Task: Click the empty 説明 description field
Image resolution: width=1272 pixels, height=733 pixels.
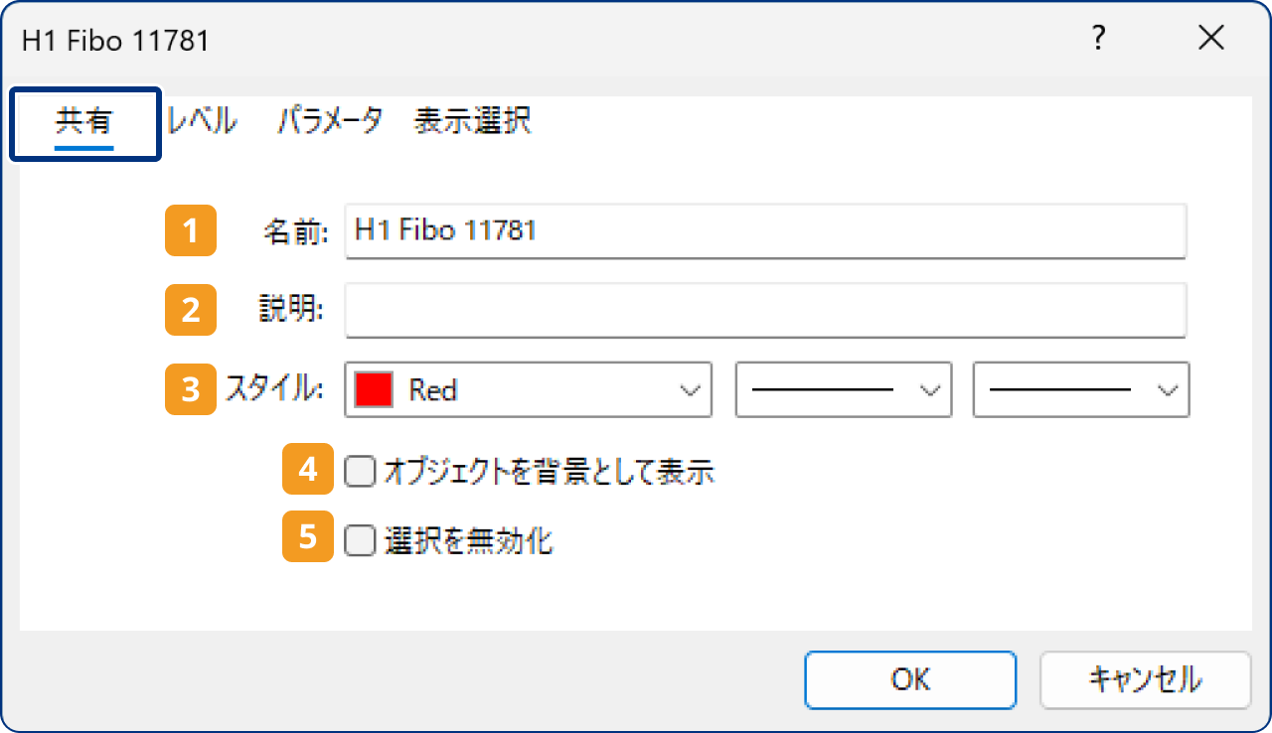Action: [765, 310]
